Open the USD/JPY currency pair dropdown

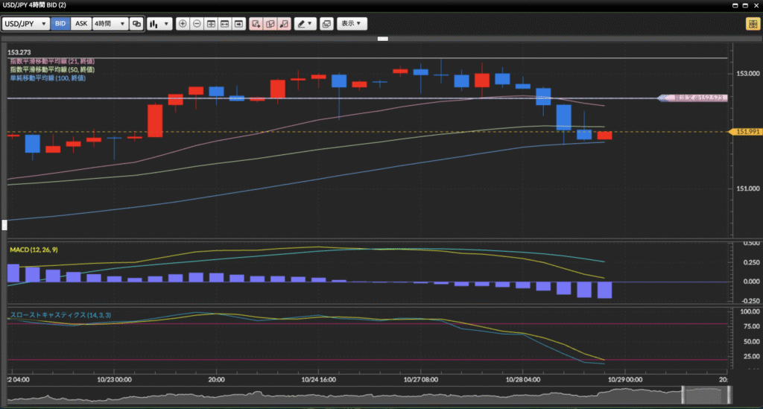pos(26,24)
